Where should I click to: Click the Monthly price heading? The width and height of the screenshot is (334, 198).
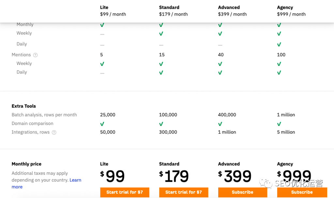pos(26,164)
